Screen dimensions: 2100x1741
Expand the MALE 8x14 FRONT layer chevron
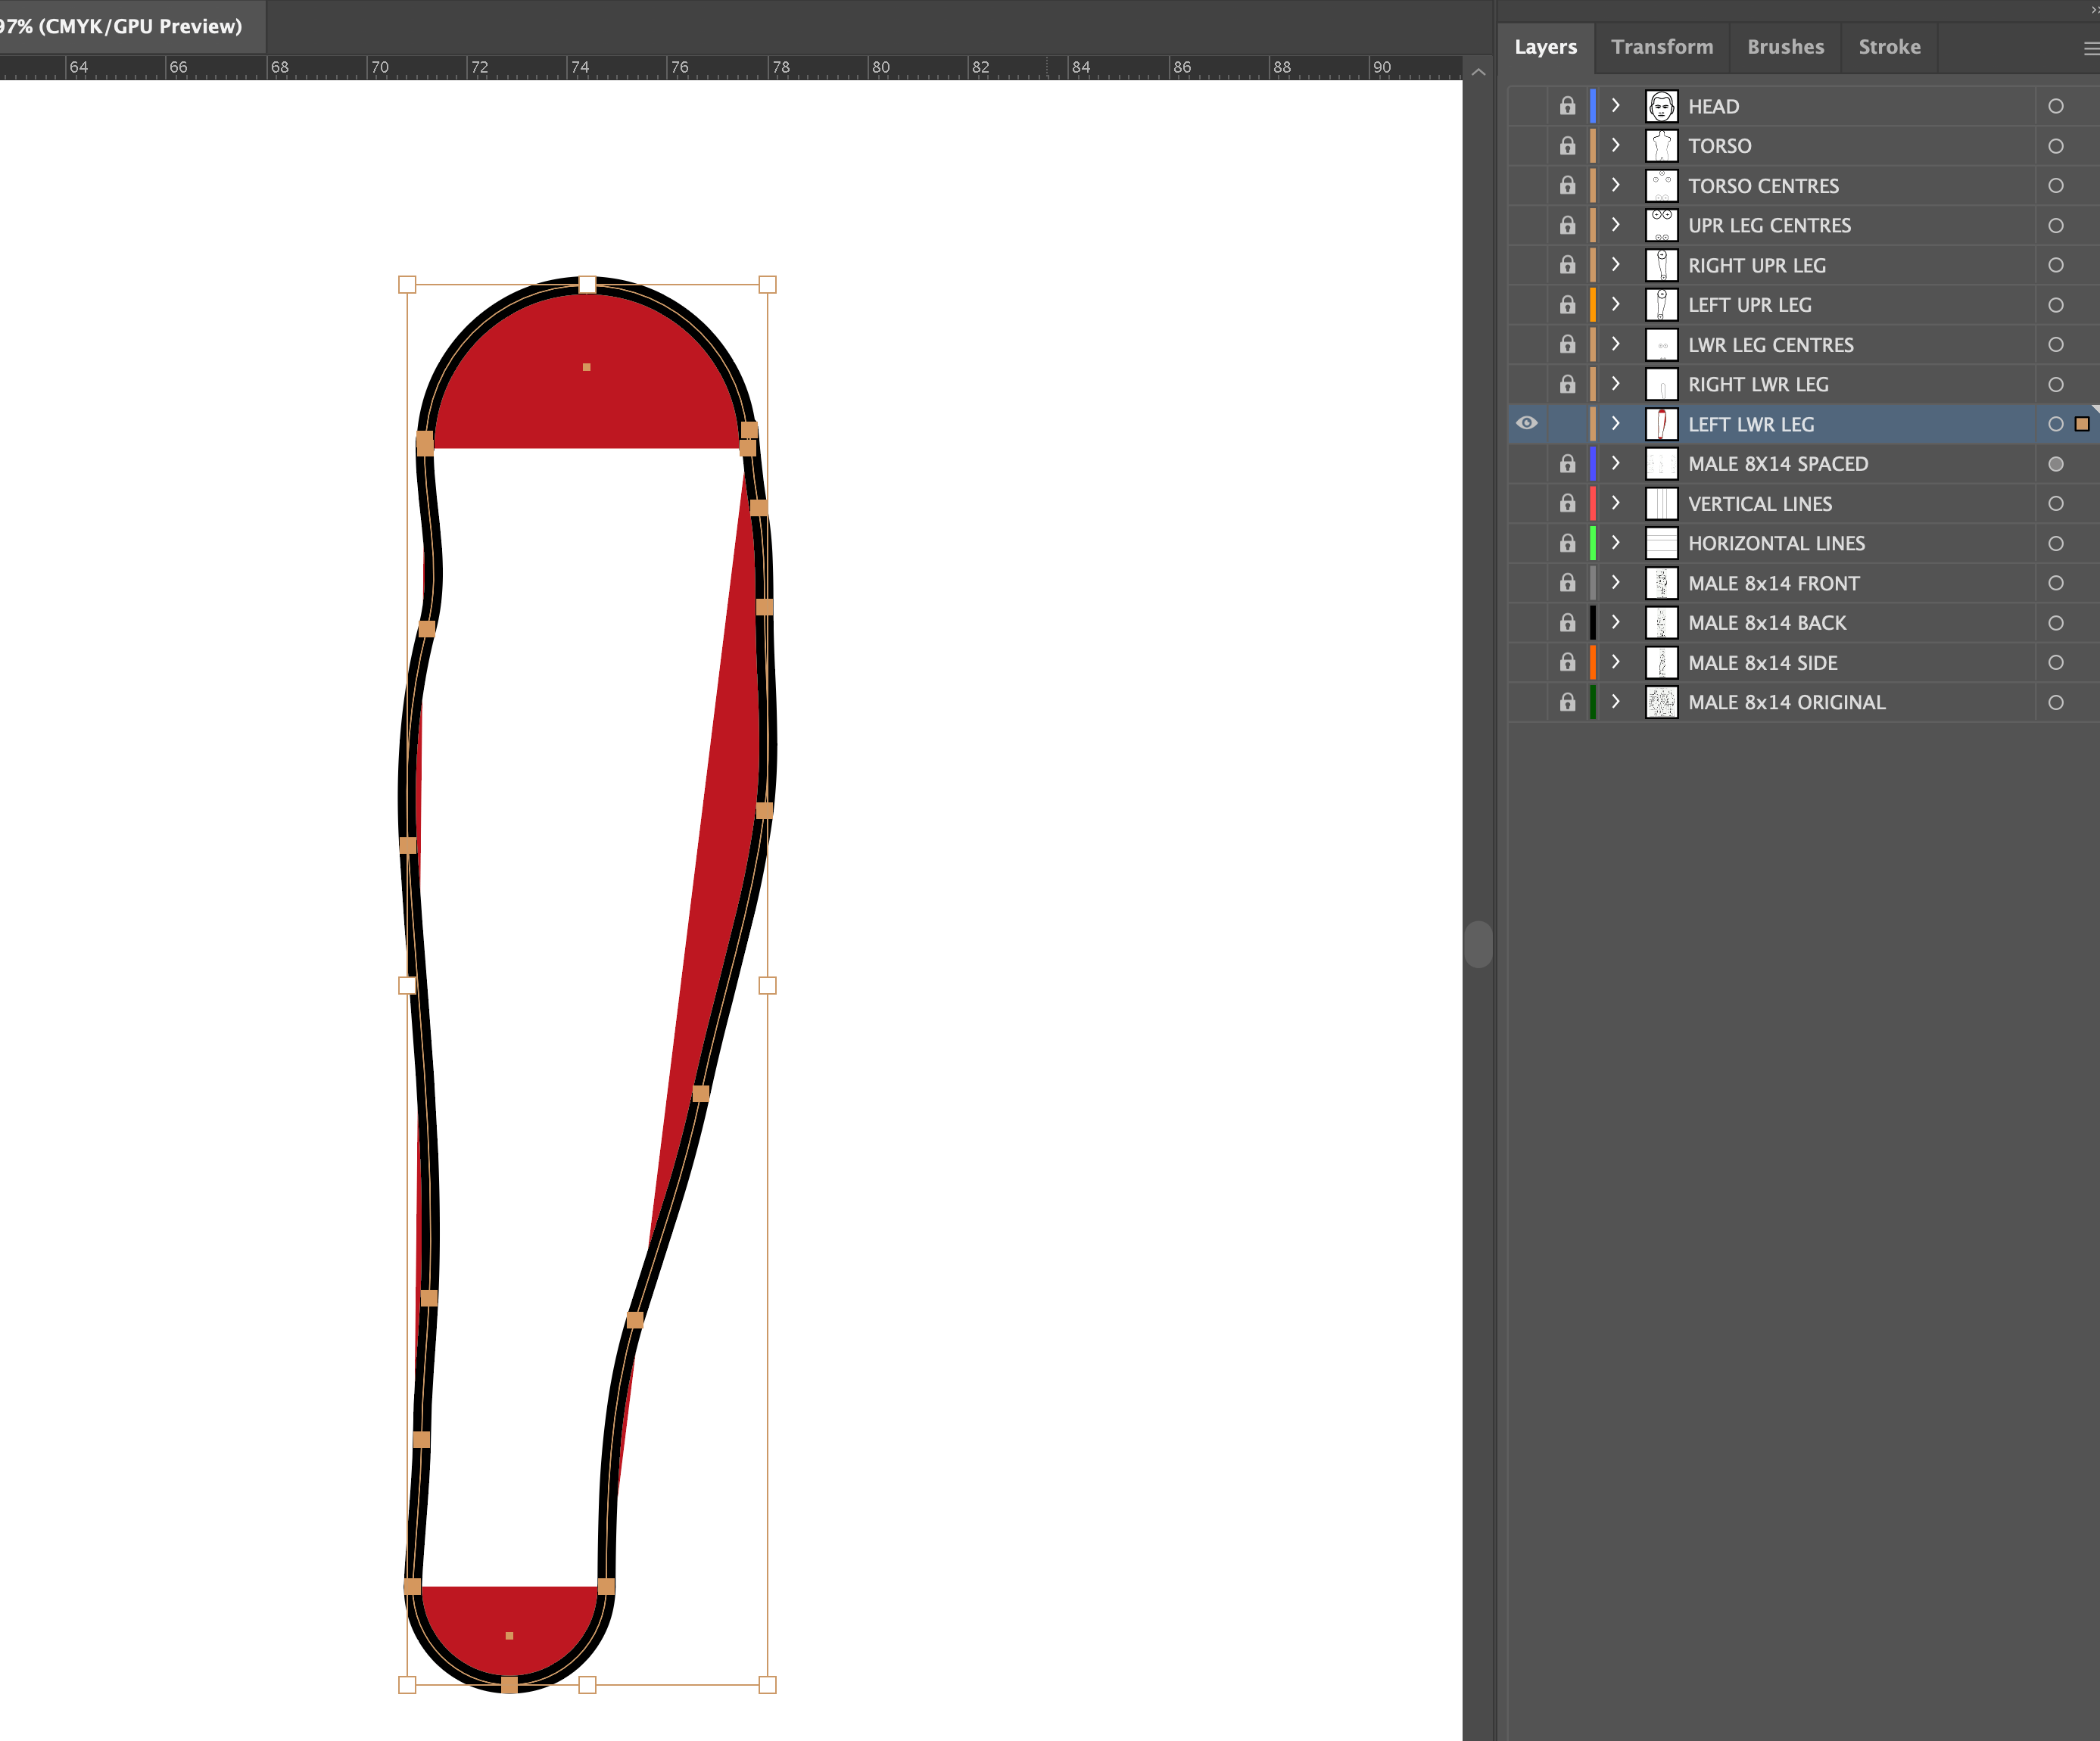1615,583
